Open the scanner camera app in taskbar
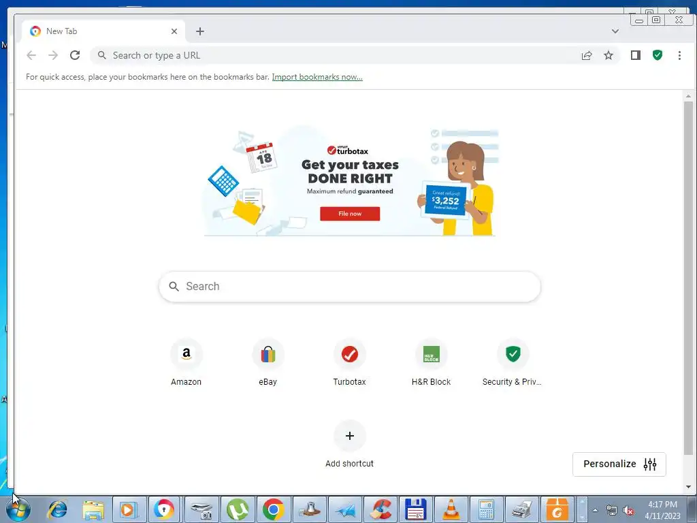 point(201,509)
